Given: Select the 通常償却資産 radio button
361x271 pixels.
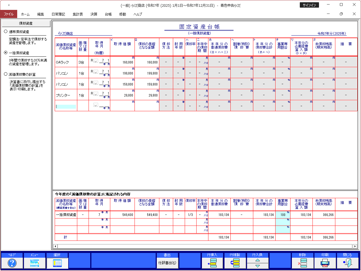Looking at the screenshot, I should click(x=6, y=32).
